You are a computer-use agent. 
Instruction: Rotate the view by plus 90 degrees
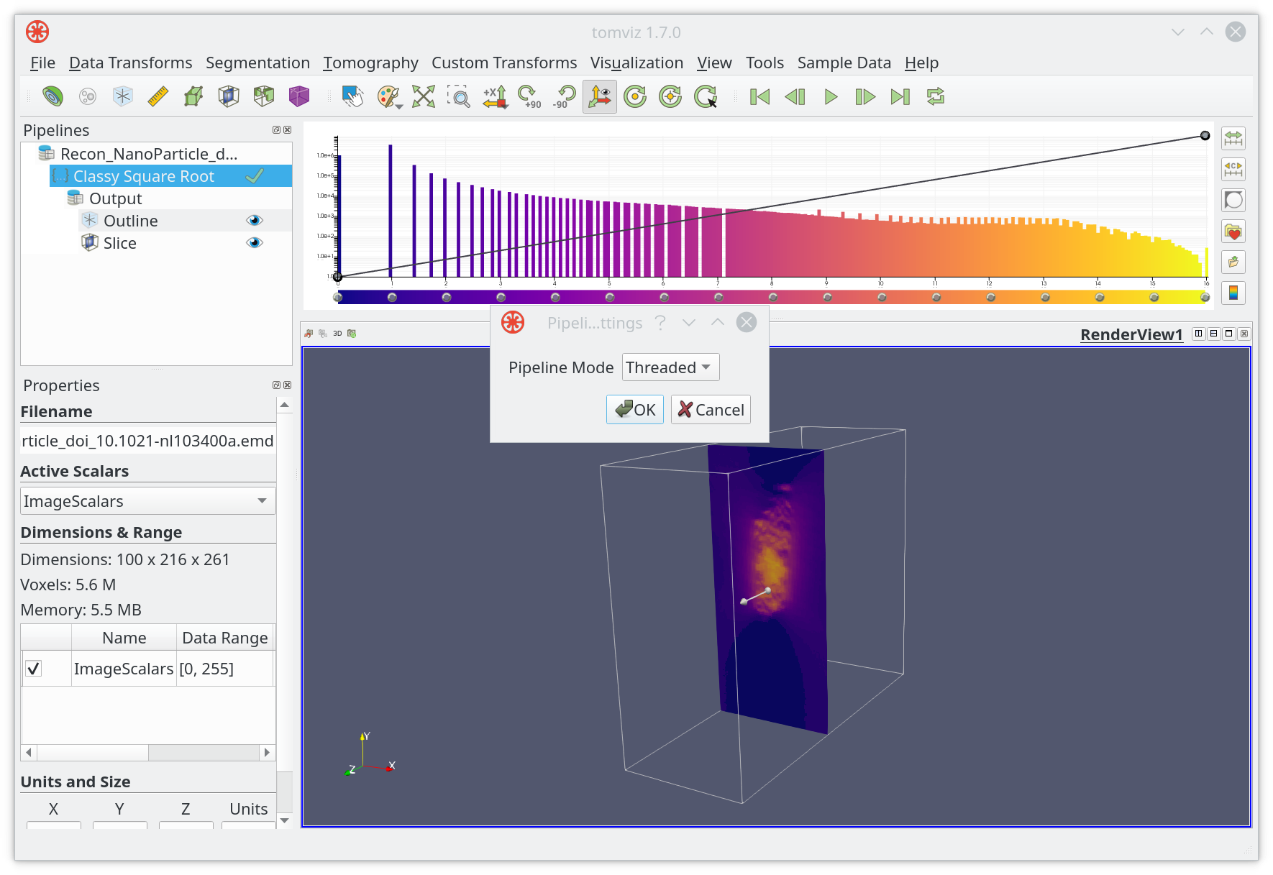coord(529,96)
